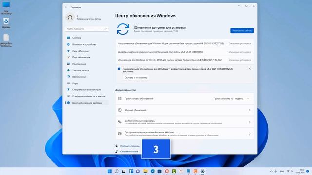
Task: Open 'Журнал обновлений' row
Action: (184, 110)
